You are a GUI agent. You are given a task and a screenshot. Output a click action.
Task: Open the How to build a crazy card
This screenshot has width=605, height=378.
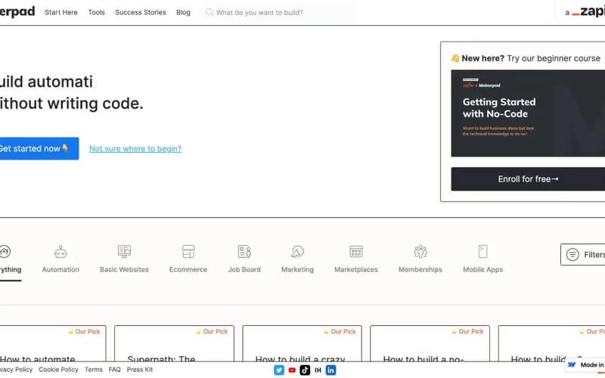[302, 343]
